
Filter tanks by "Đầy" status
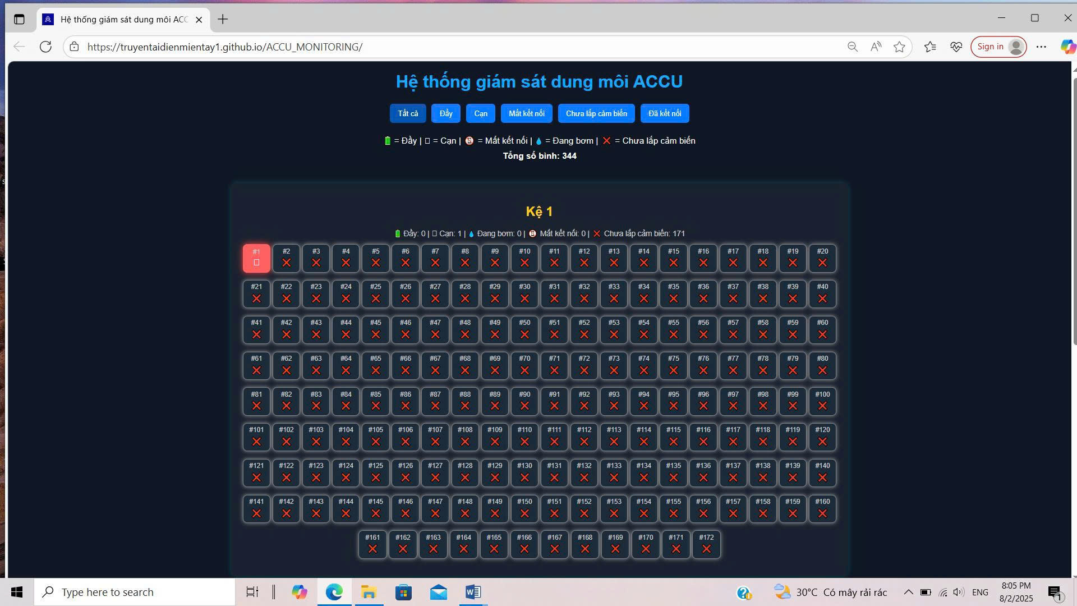tap(446, 113)
